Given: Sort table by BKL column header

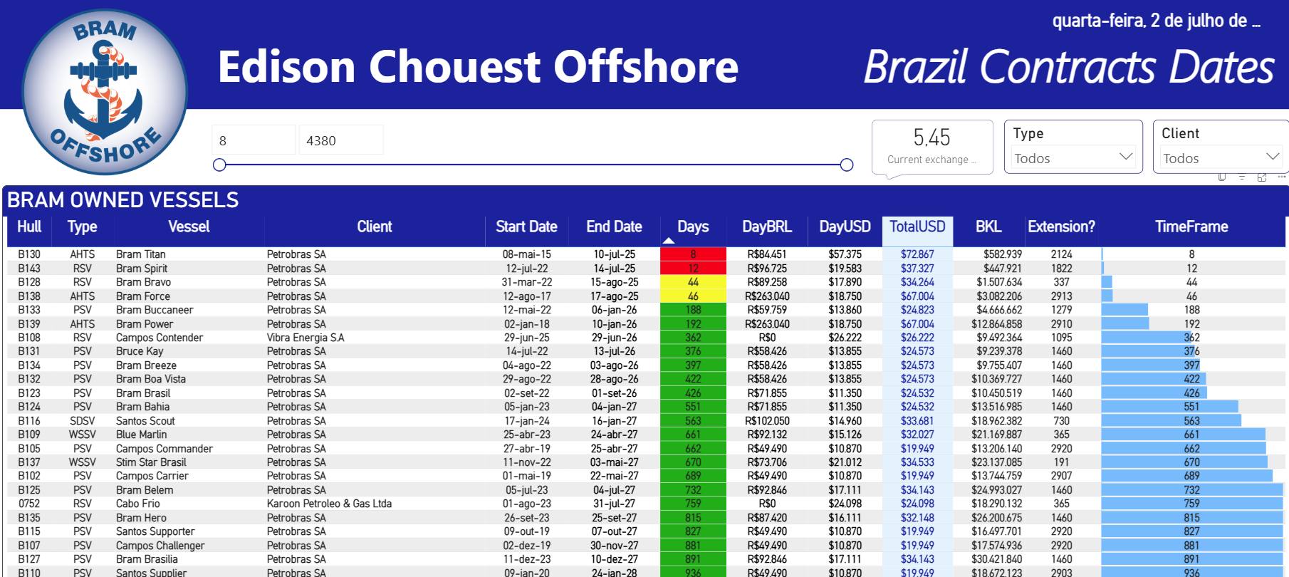Looking at the screenshot, I should (988, 227).
